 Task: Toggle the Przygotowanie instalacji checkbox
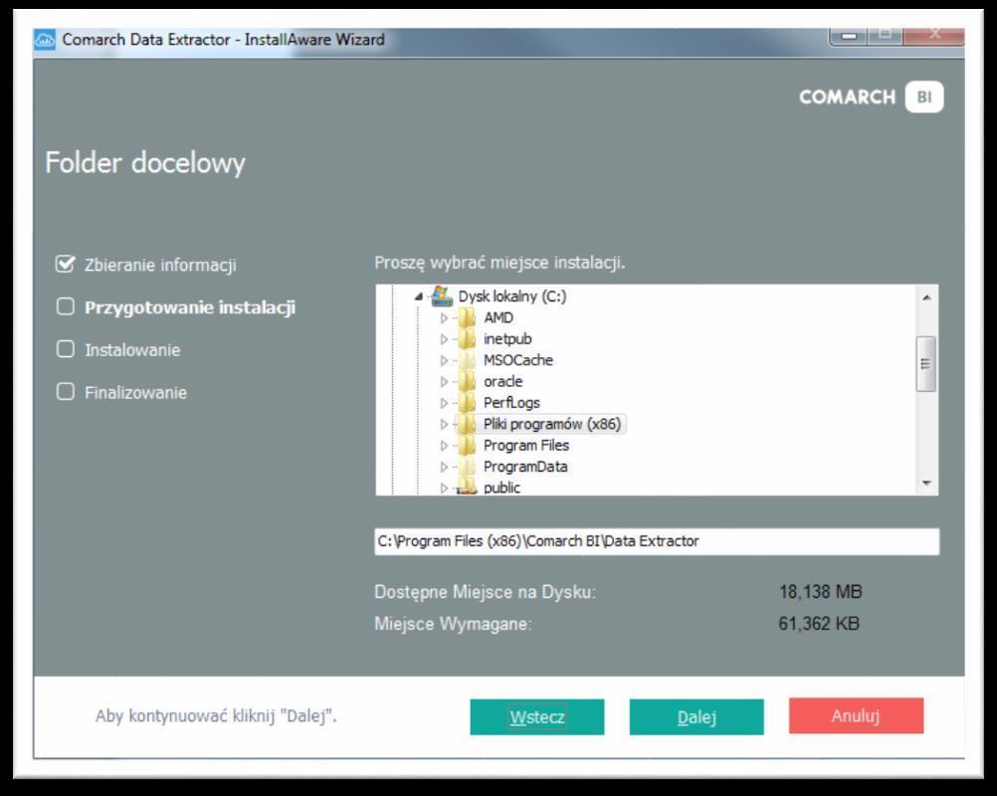66,306
